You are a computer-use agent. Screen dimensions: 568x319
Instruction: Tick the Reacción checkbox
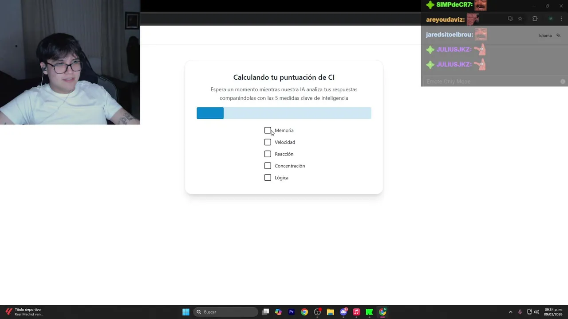(268, 154)
